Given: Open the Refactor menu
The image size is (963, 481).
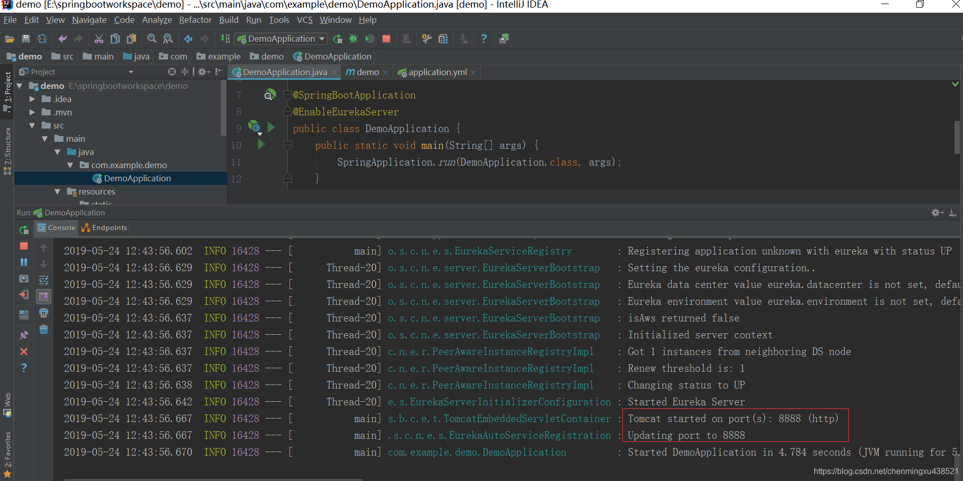Looking at the screenshot, I should [x=195, y=20].
